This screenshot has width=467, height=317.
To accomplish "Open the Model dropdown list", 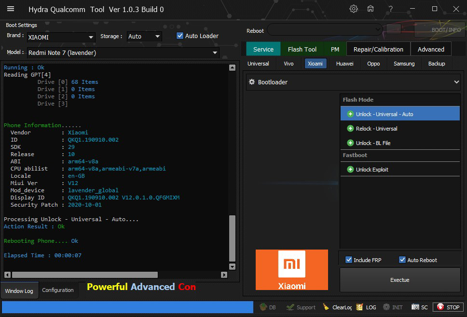I will tap(215, 53).
